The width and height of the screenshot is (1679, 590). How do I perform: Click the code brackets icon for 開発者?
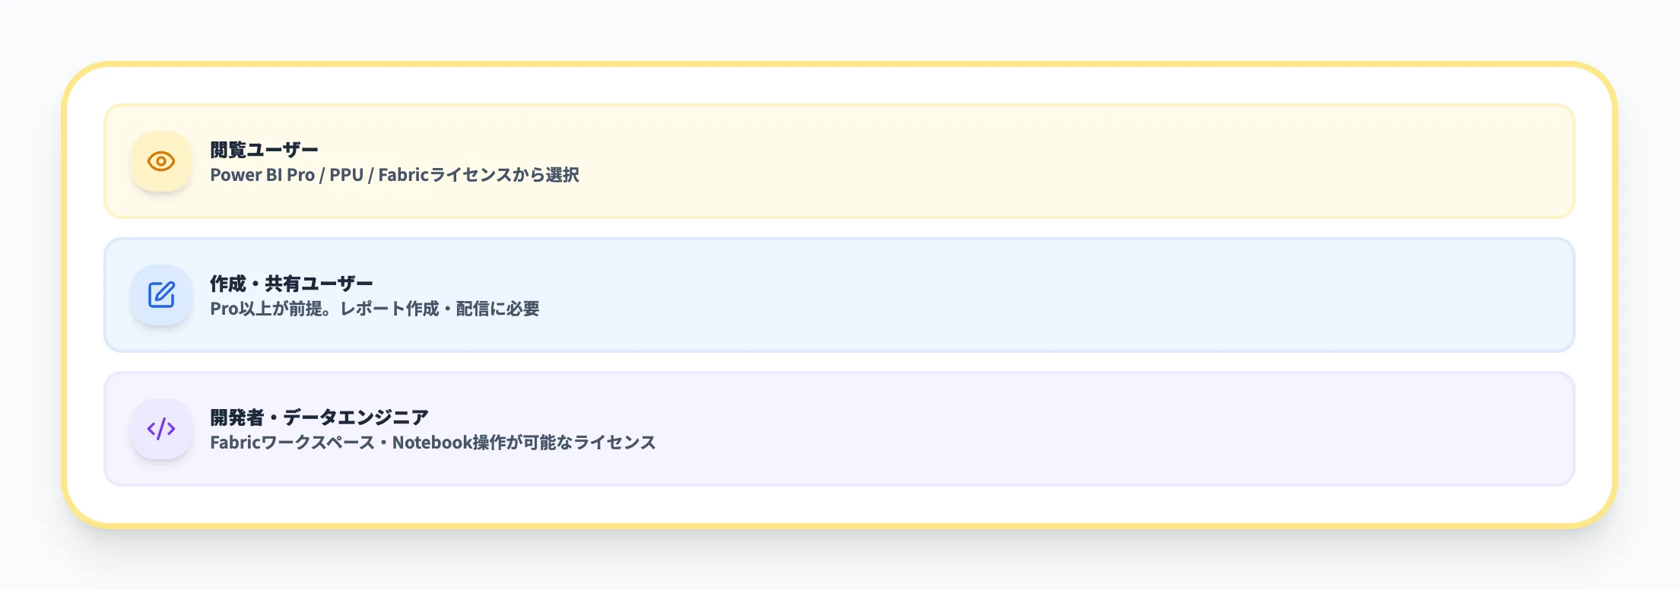160,428
